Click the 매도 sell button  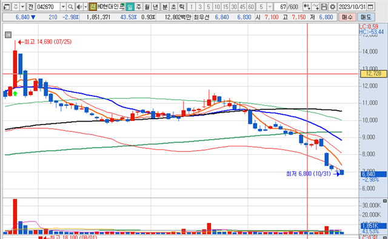tap(366, 18)
